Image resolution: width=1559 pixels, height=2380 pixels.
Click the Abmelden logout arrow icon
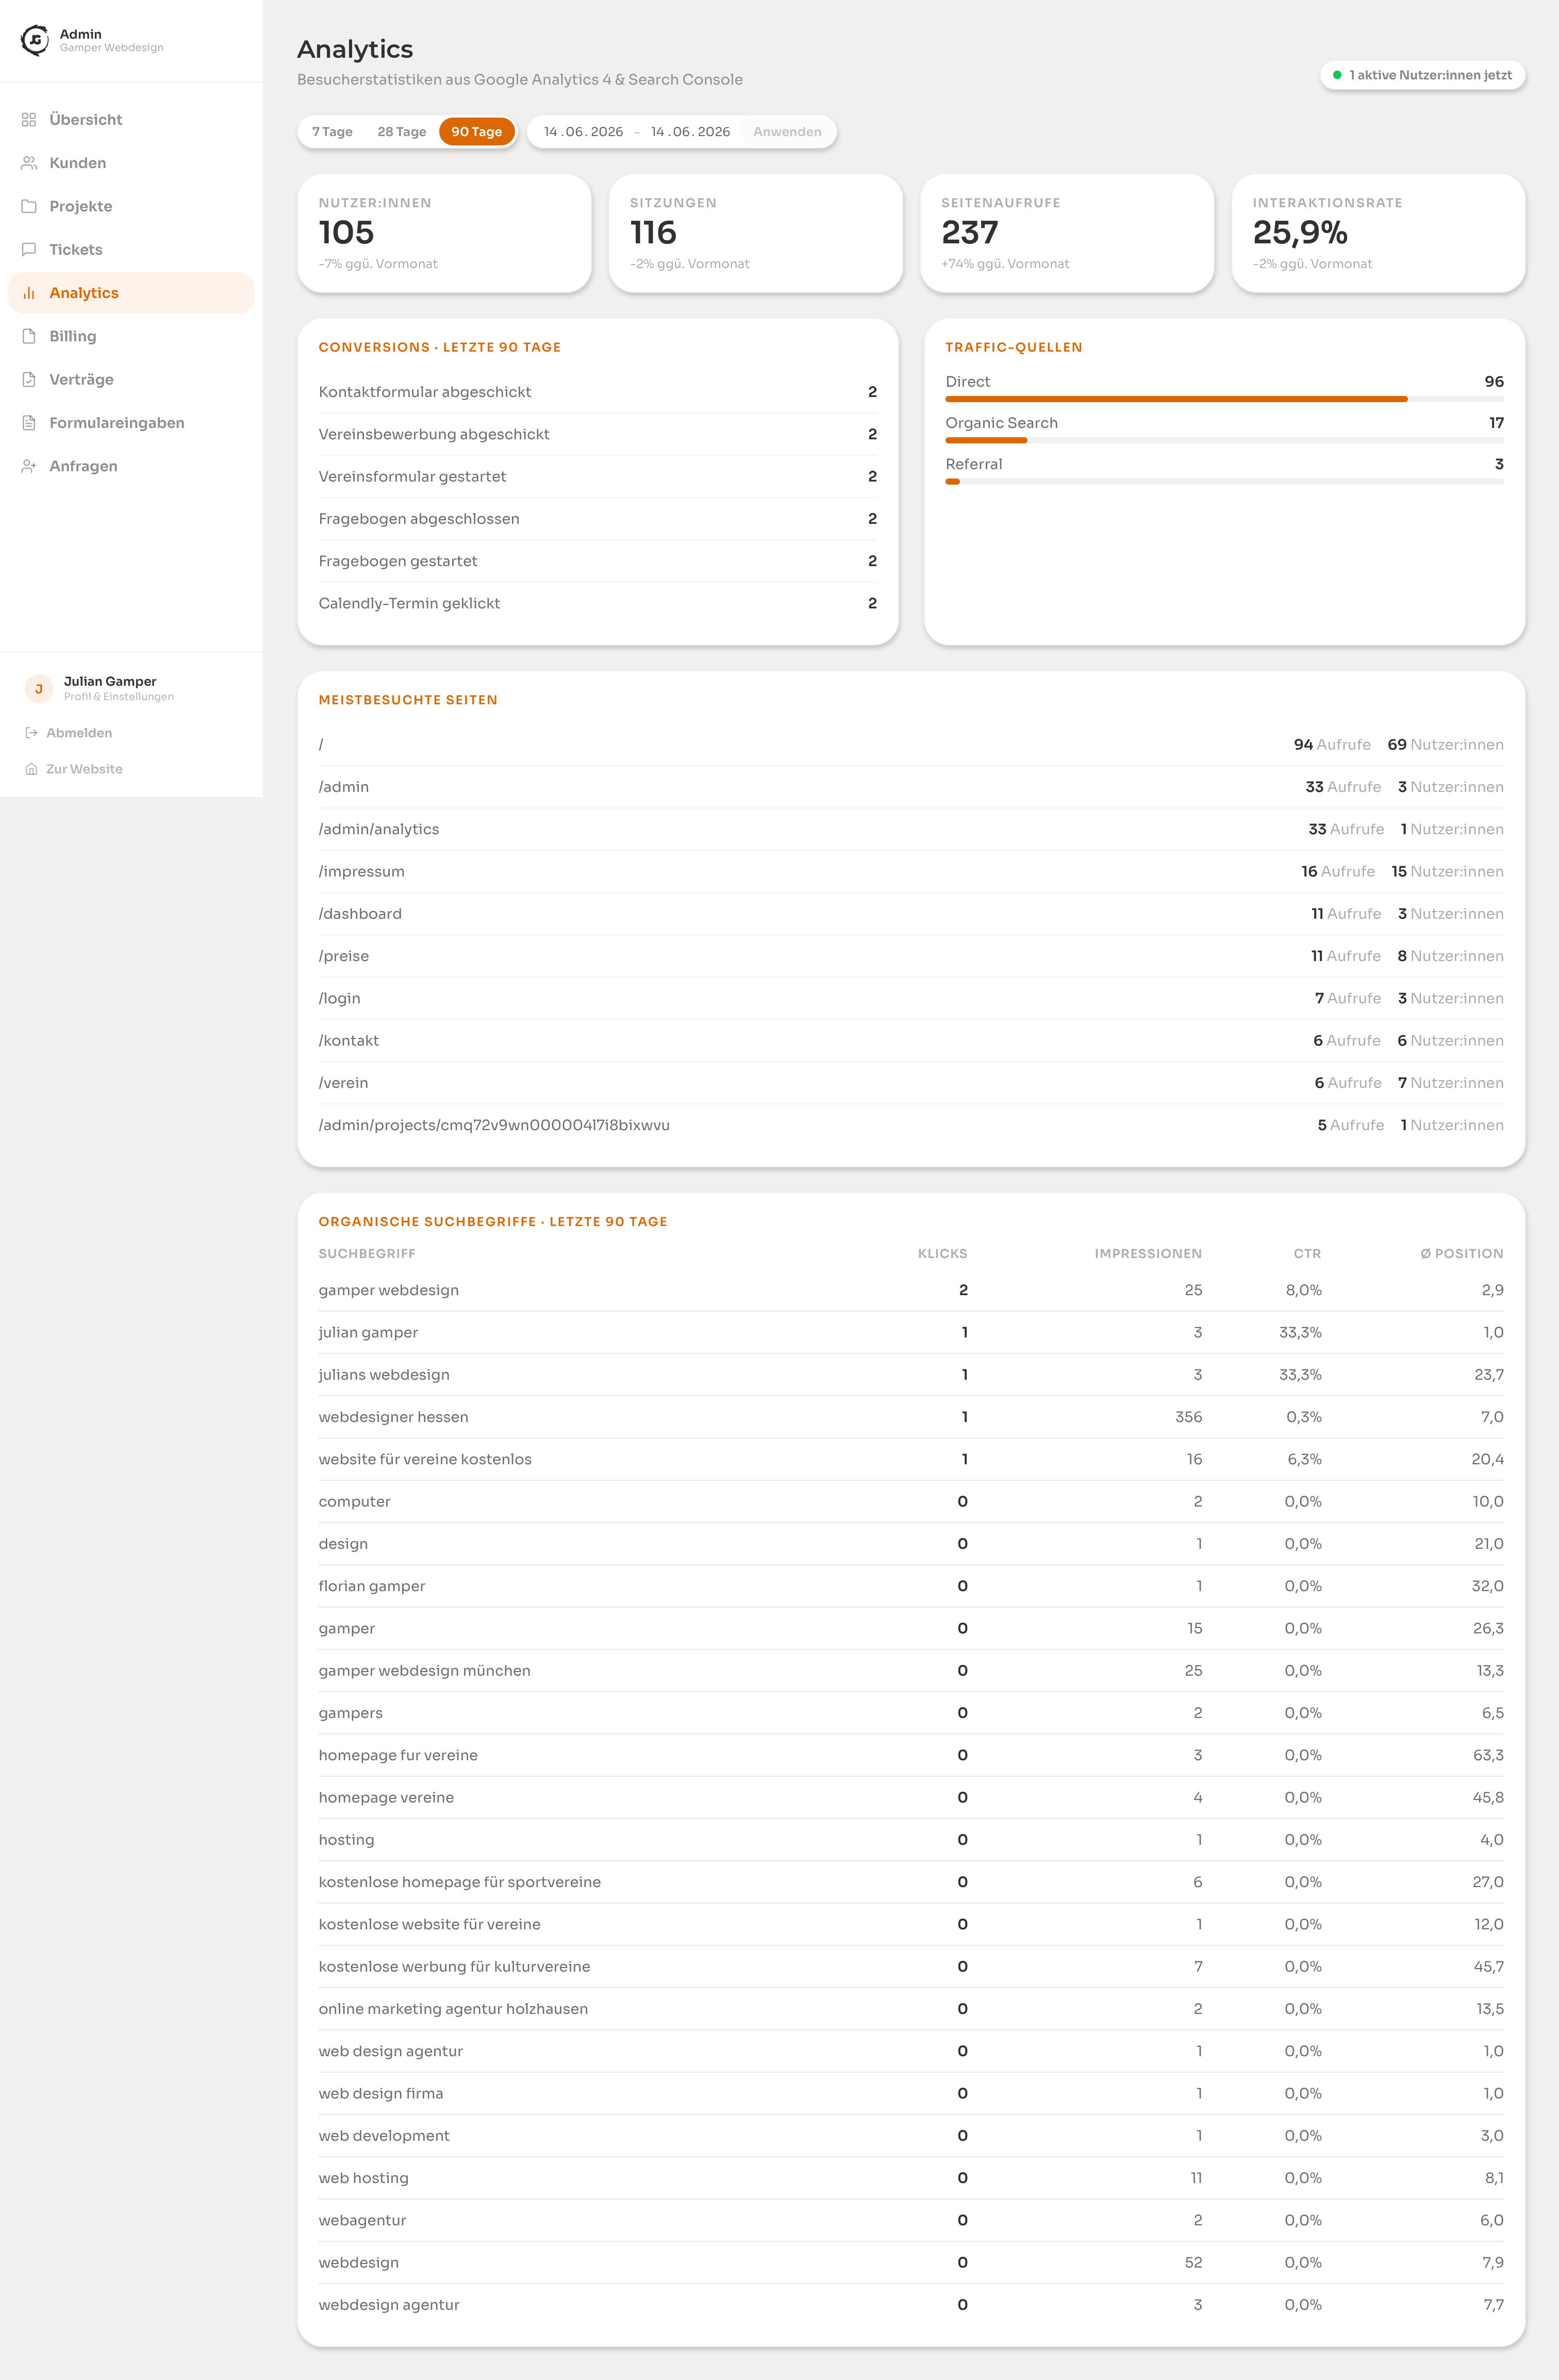click(x=31, y=733)
